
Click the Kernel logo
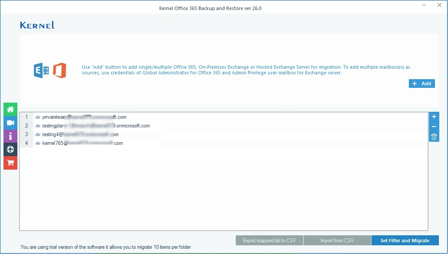click(x=37, y=25)
